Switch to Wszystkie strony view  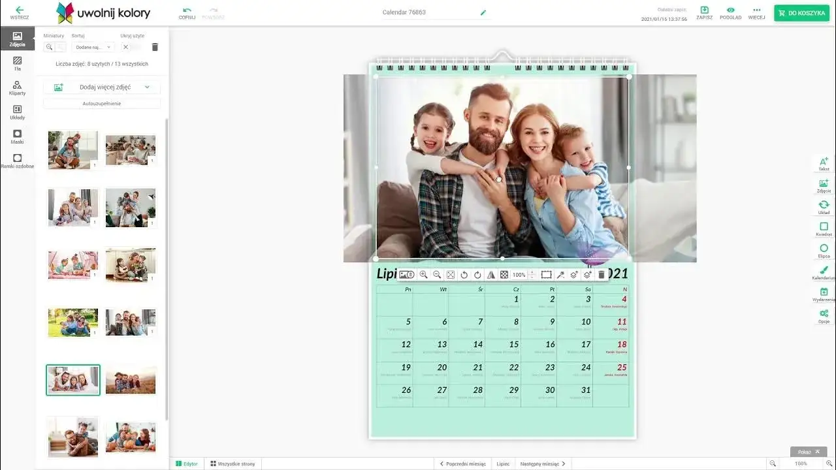233,463
